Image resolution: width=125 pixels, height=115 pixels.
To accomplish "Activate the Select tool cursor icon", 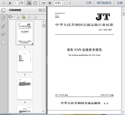I will click(29, 3).
